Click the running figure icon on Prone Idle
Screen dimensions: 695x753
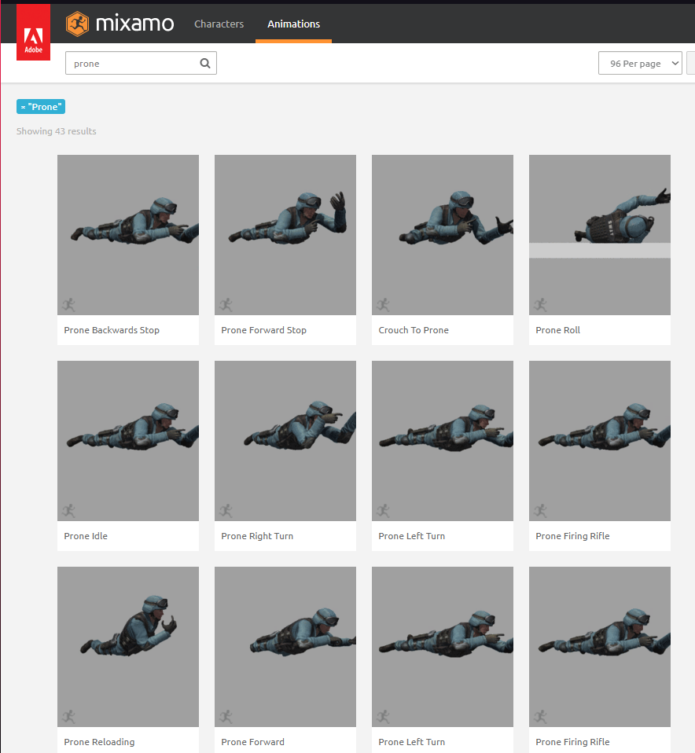(x=68, y=510)
